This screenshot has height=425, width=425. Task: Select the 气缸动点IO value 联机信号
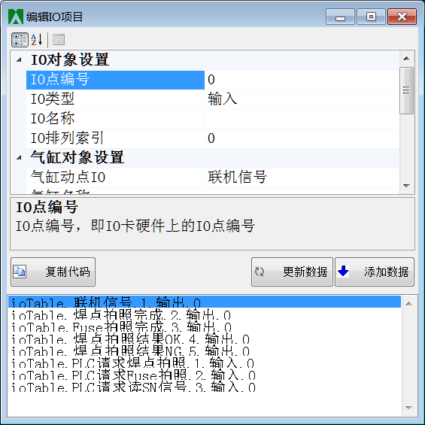pyautogui.click(x=302, y=177)
